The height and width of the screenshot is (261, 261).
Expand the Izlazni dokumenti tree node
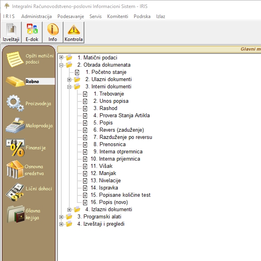[x=69, y=210]
